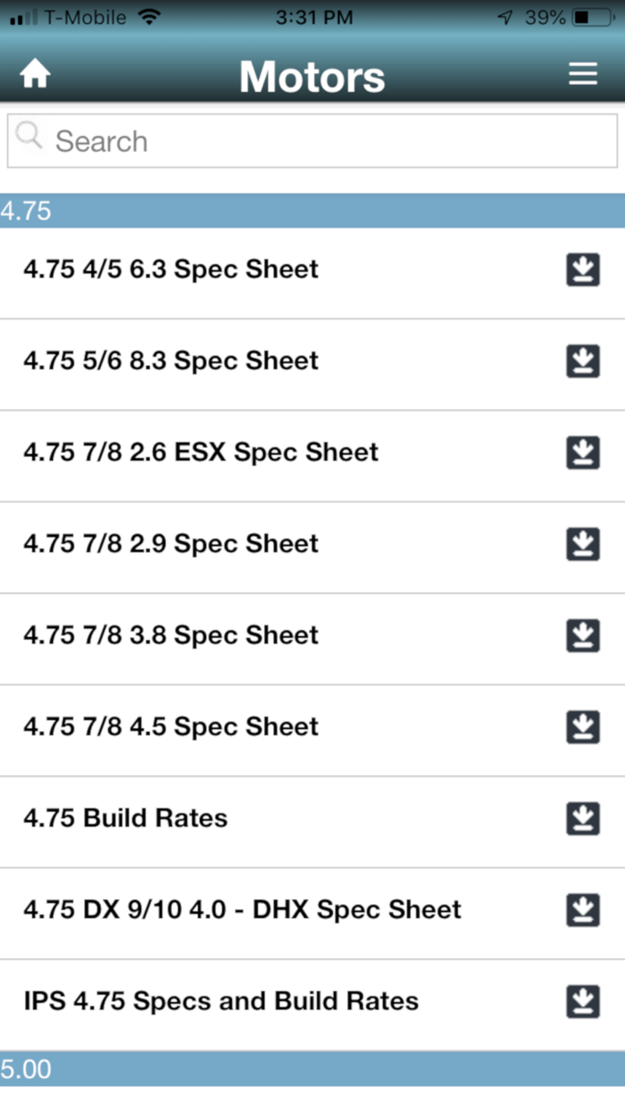Viewport: 625px width, 1110px height.
Task: Download the 4.75 4/5 6.3 Spec Sheet
Action: pos(583,269)
